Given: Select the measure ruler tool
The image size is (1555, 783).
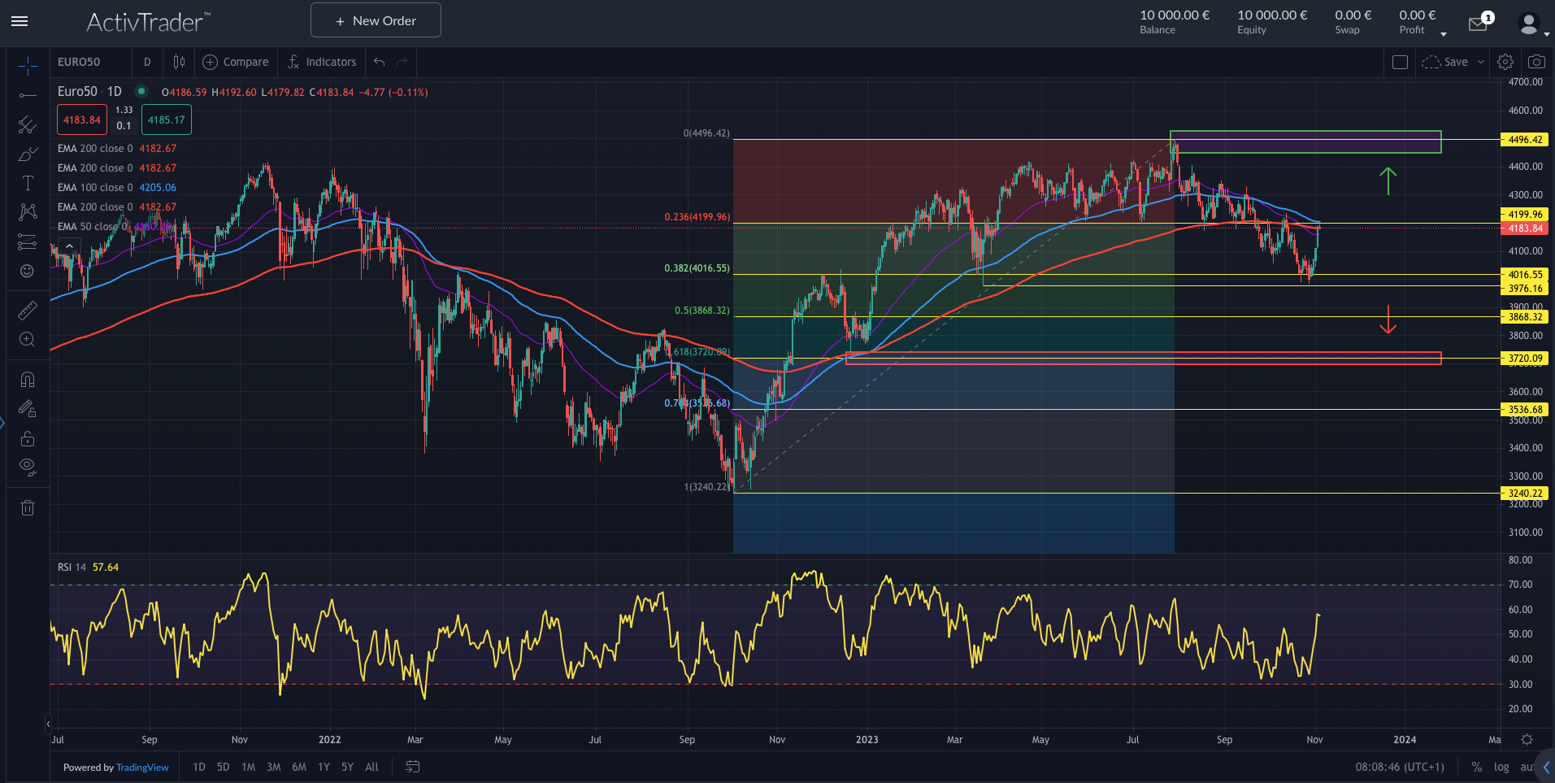Looking at the screenshot, I should 27,309.
